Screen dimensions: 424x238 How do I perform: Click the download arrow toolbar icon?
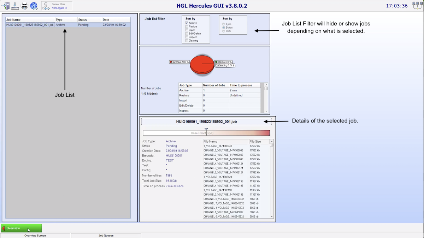tap(15, 6)
